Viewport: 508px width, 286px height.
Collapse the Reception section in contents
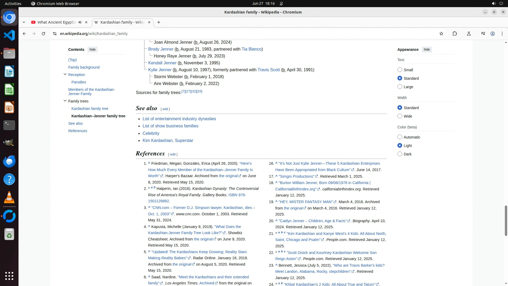click(x=65, y=74)
